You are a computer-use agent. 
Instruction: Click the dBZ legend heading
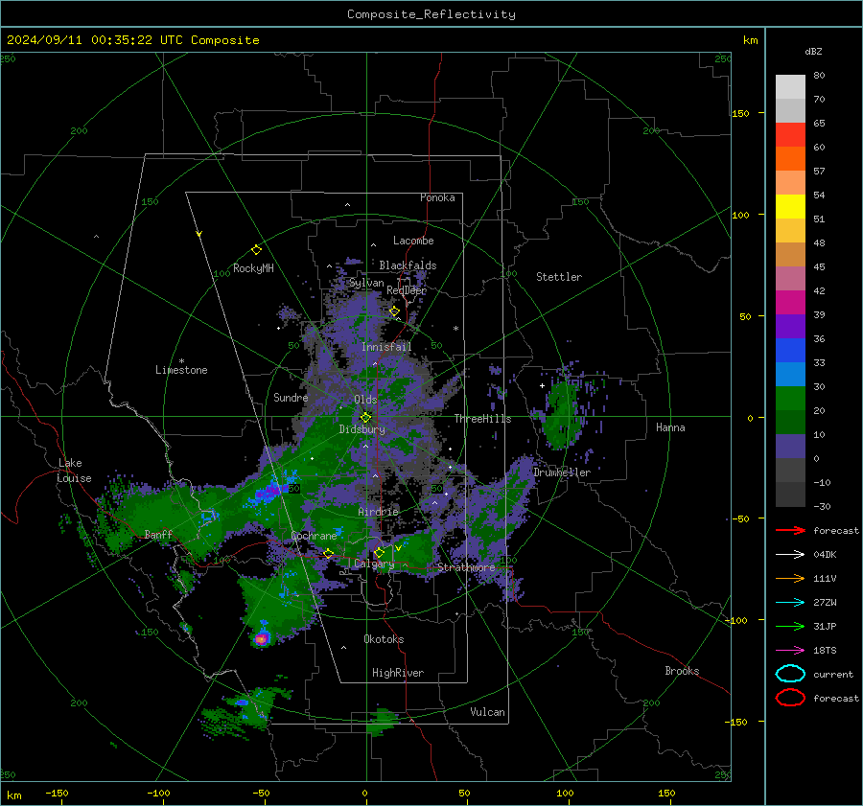click(813, 51)
